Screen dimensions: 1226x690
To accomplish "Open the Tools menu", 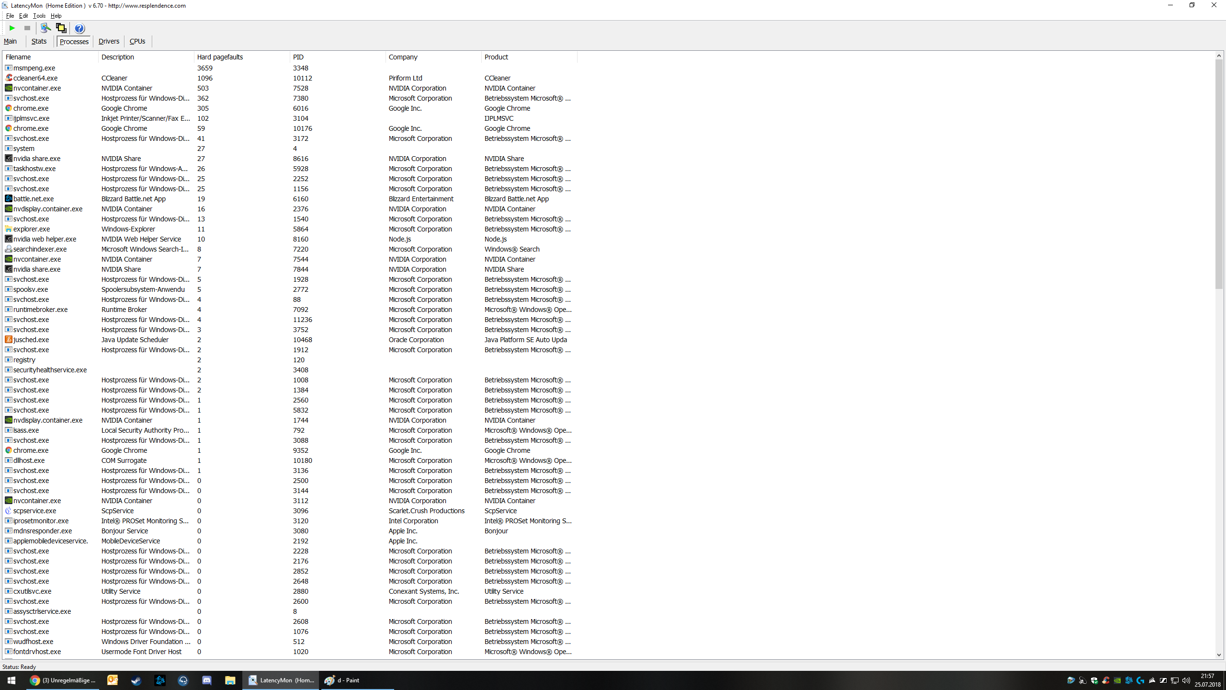I will coord(39,16).
